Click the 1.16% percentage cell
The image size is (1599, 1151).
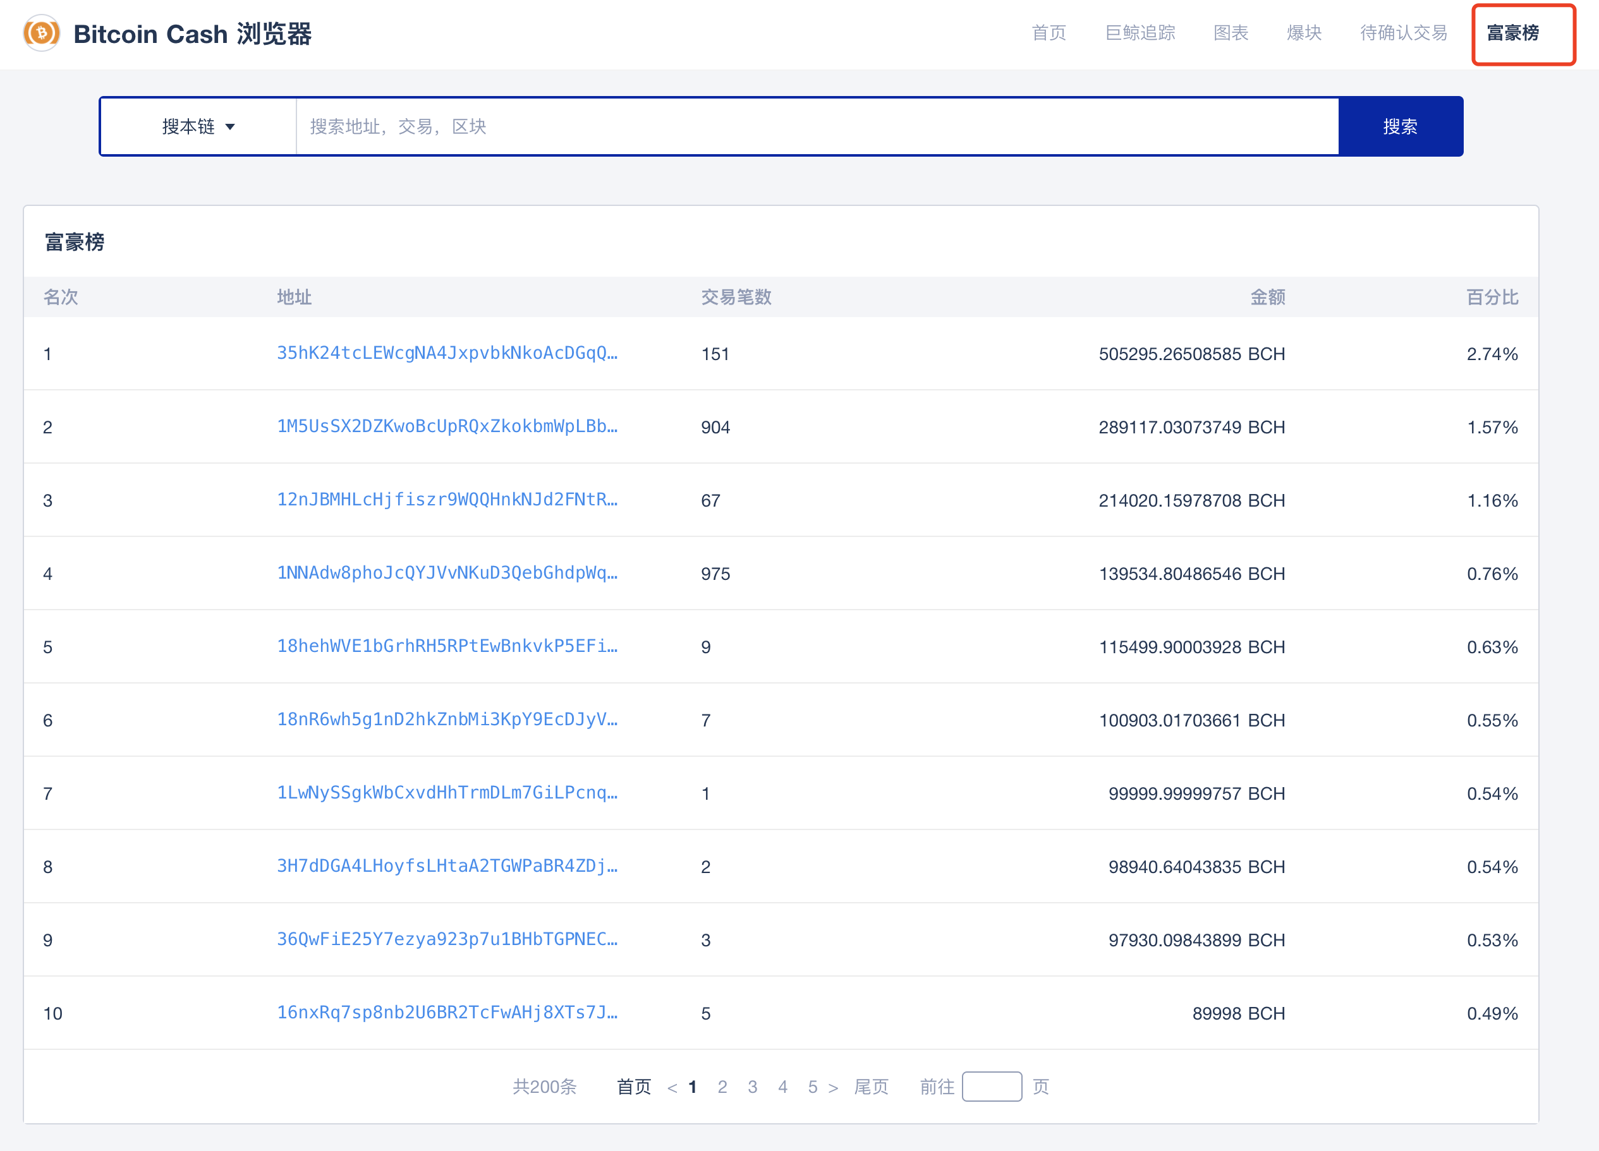point(1493,500)
